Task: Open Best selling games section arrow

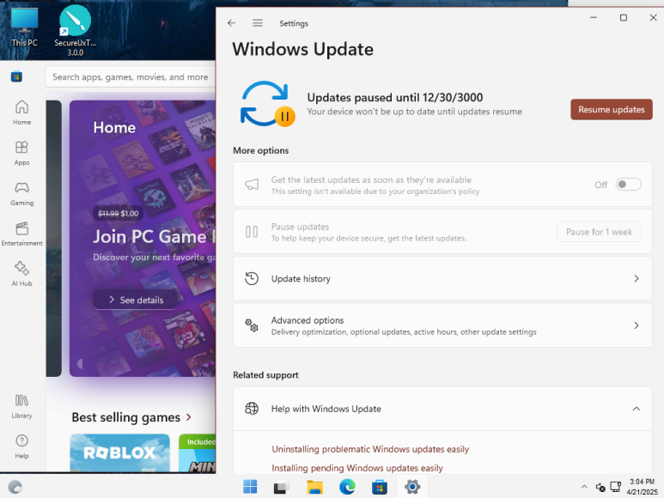Action: [188, 417]
